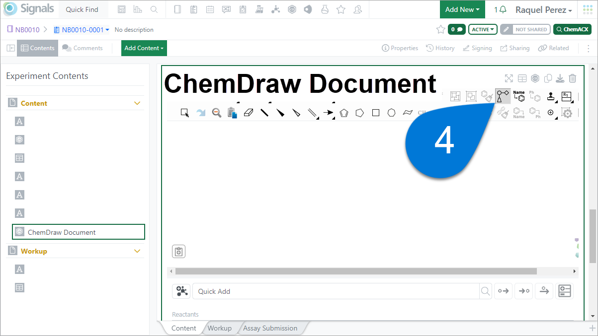Viewport: 598px width, 336px height.
Task: Delete ChemDraw Document with trash icon
Action: point(573,78)
